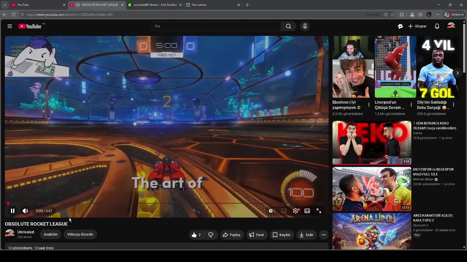Add this page to favorites star

[x=393, y=15]
